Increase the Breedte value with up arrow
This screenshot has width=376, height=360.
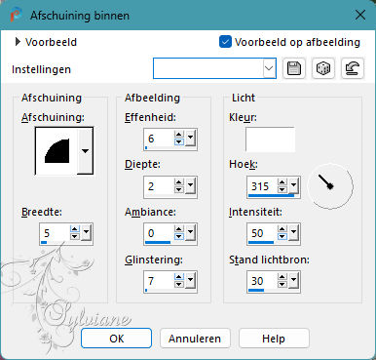coord(75,229)
